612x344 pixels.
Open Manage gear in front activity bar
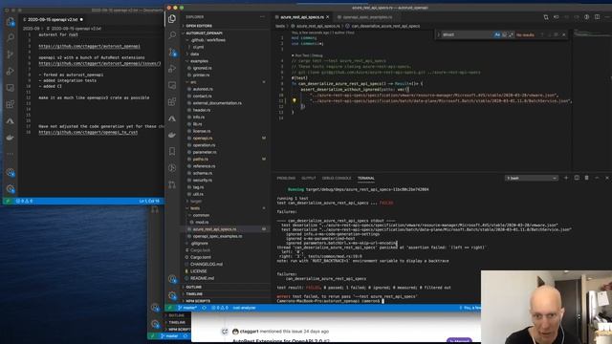pos(172,295)
